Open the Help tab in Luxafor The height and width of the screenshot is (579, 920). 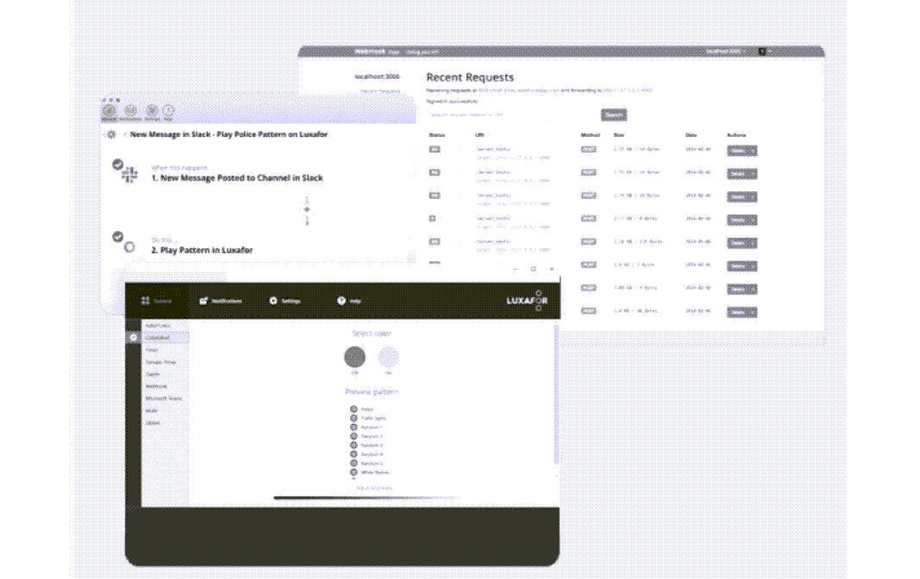pyautogui.click(x=349, y=301)
